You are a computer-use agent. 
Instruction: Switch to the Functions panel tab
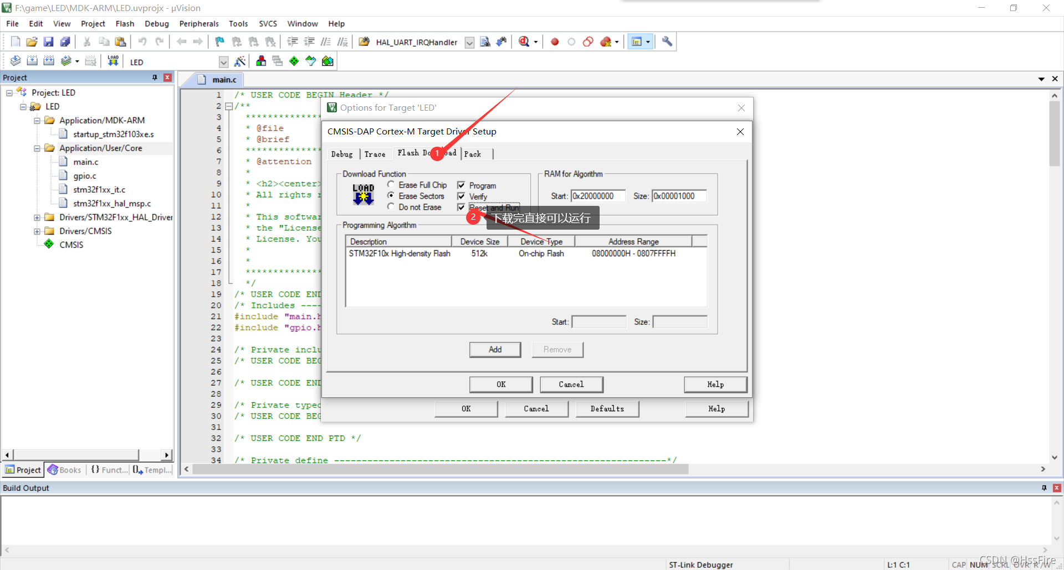[109, 470]
